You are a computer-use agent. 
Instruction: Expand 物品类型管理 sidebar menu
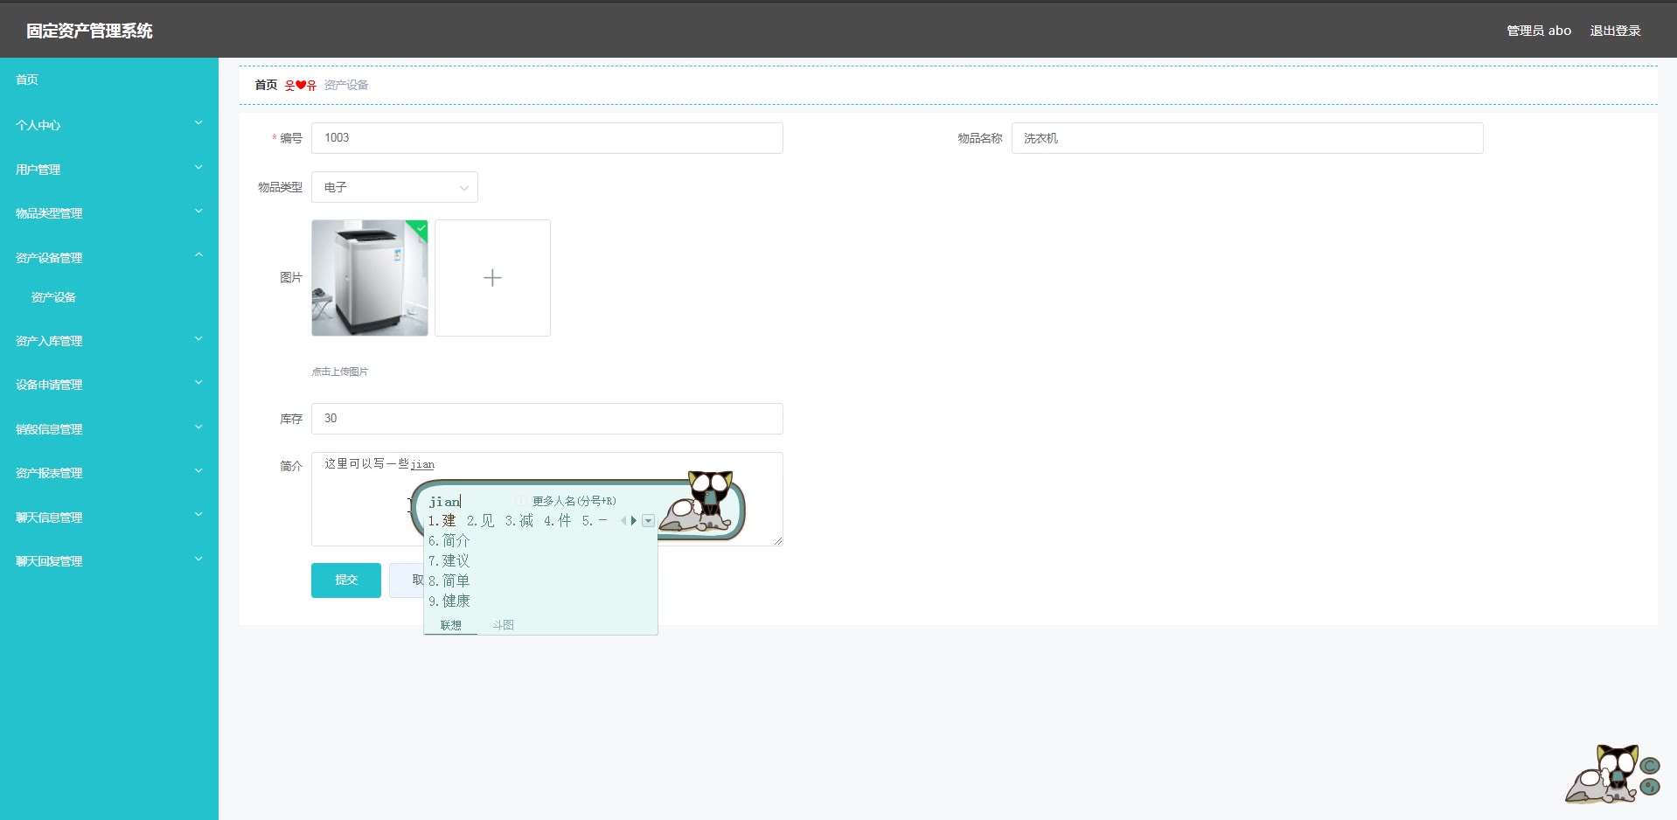click(x=109, y=213)
